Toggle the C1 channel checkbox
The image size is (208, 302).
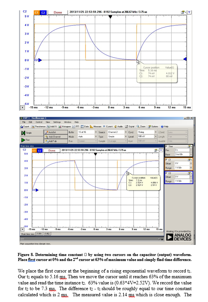pos(166,160)
